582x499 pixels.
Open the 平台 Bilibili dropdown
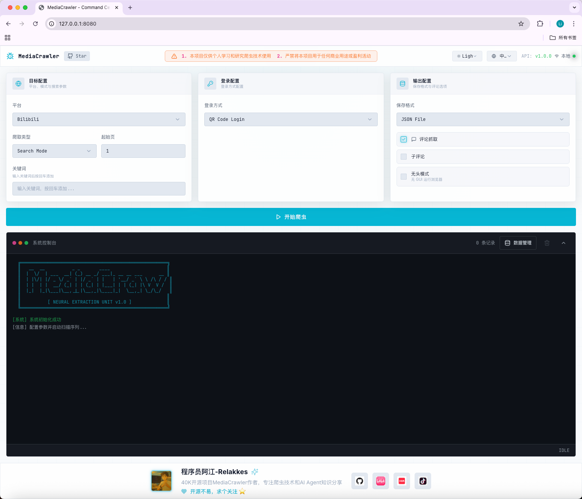coord(99,119)
